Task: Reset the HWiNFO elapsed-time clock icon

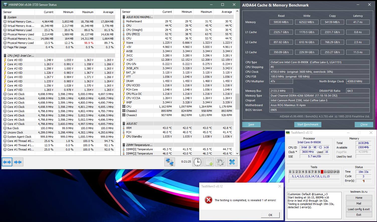Action: (x=198, y=162)
